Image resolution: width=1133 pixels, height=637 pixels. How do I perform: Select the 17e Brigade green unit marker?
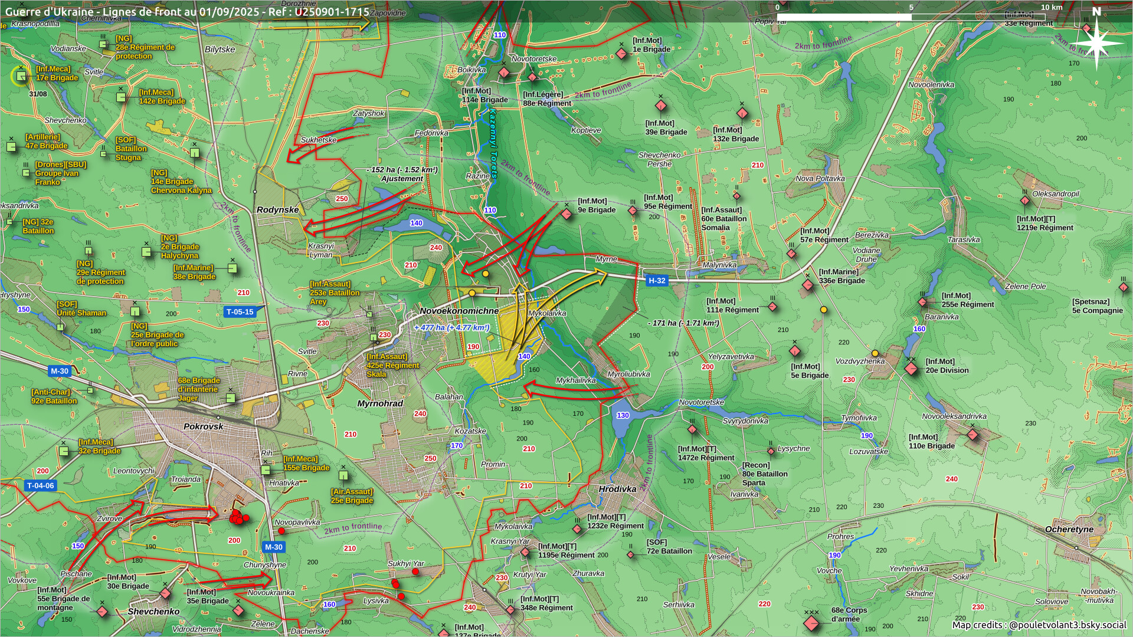(x=21, y=76)
